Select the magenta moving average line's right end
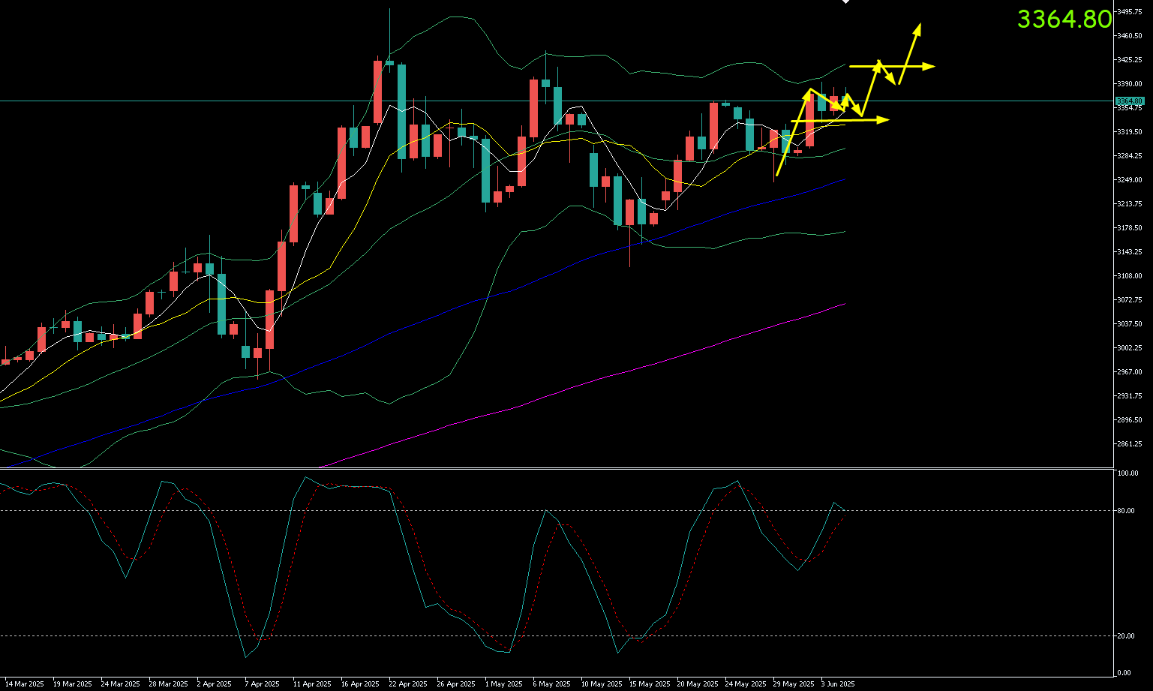 click(x=845, y=304)
